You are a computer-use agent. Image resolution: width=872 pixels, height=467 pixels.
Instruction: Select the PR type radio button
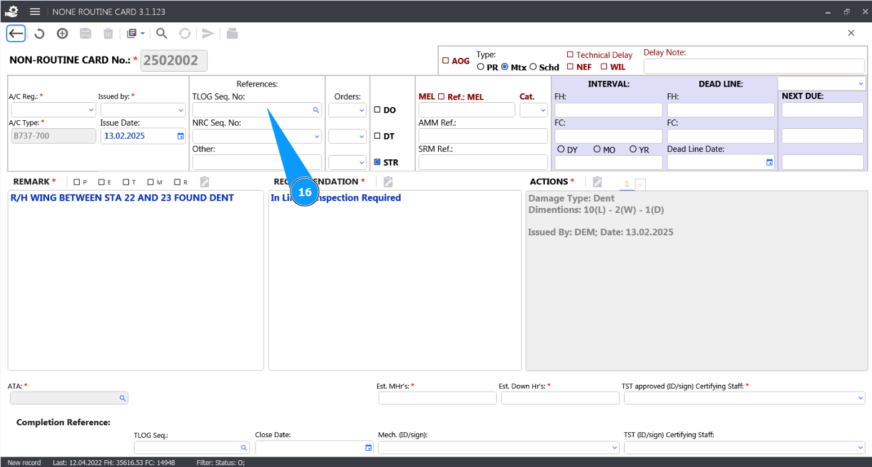[x=481, y=67]
